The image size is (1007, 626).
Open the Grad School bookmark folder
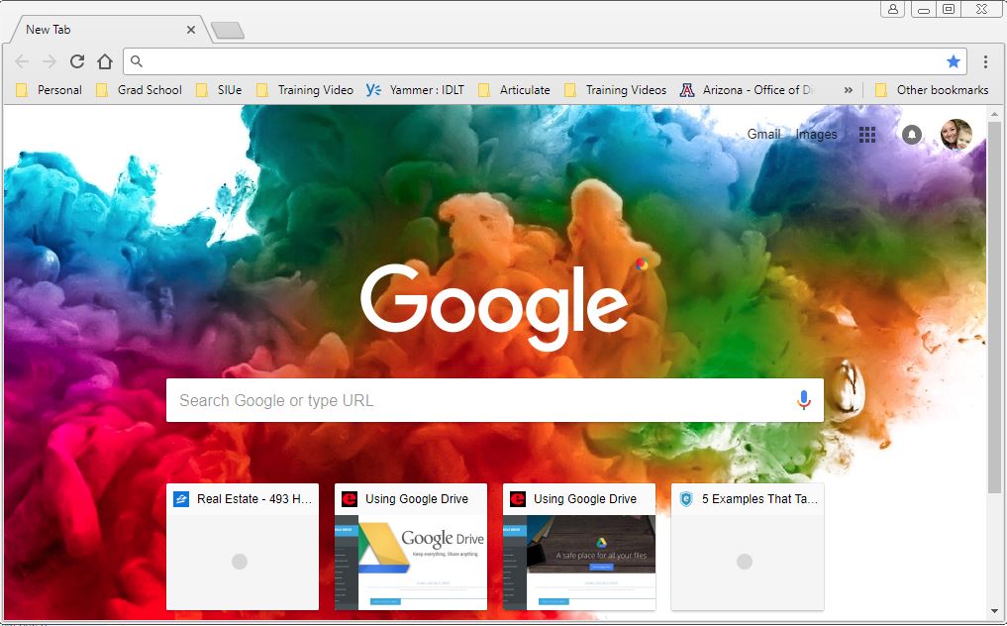[x=140, y=90]
